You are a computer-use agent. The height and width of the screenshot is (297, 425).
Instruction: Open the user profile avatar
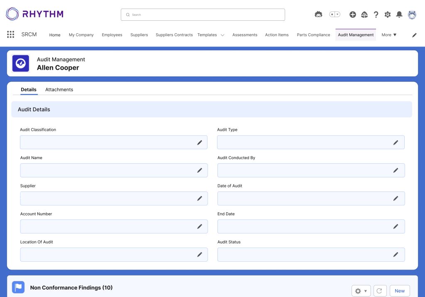(412, 15)
